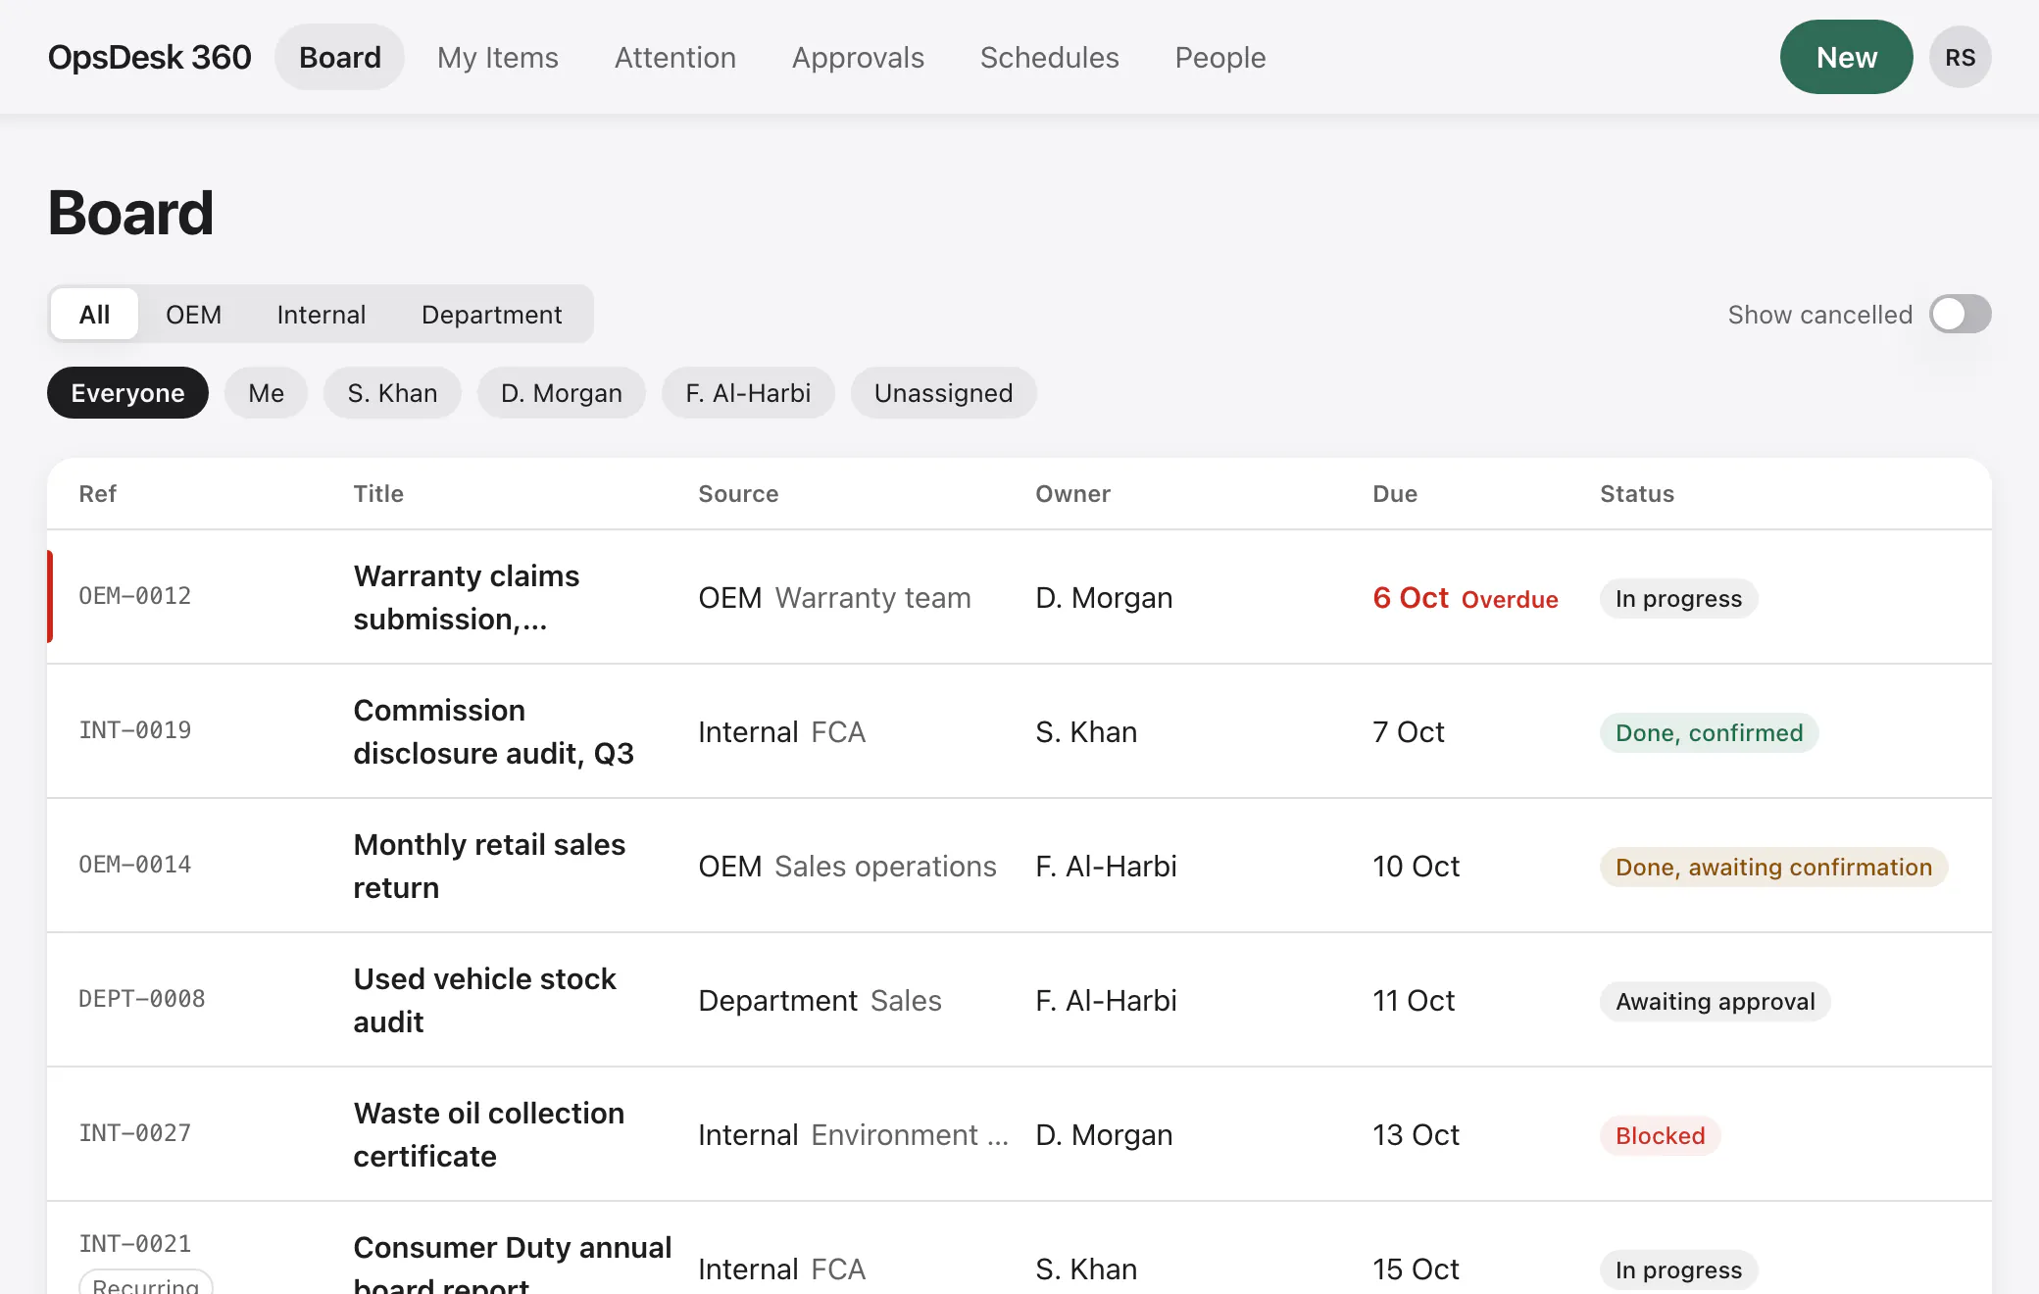Click the INT-0027 reference
This screenshot has width=2039, height=1294.
[x=134, y=1133]
